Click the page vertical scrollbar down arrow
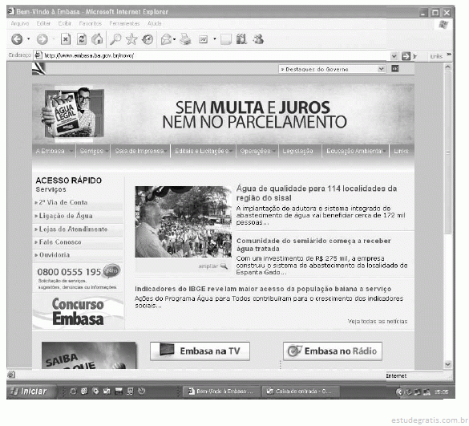The image size is (469, 426). tap(448, 364)
